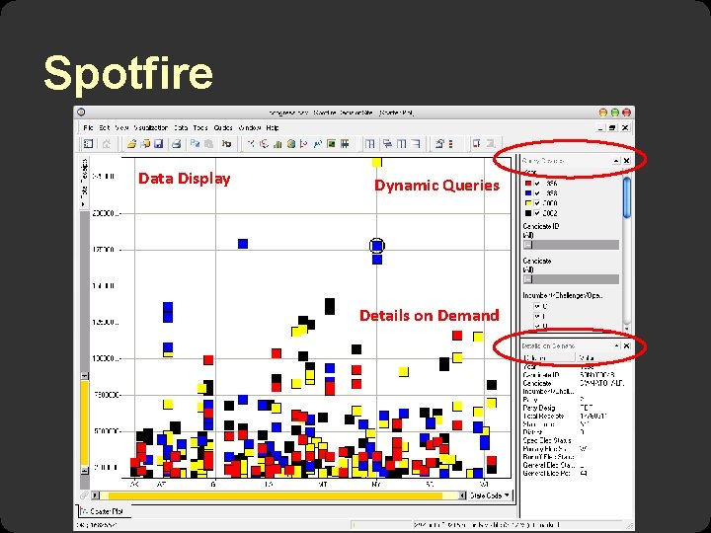Screen dimensions: 711x533
Task: Click the line chart icon in toolbar
Action: click(317, 144)
